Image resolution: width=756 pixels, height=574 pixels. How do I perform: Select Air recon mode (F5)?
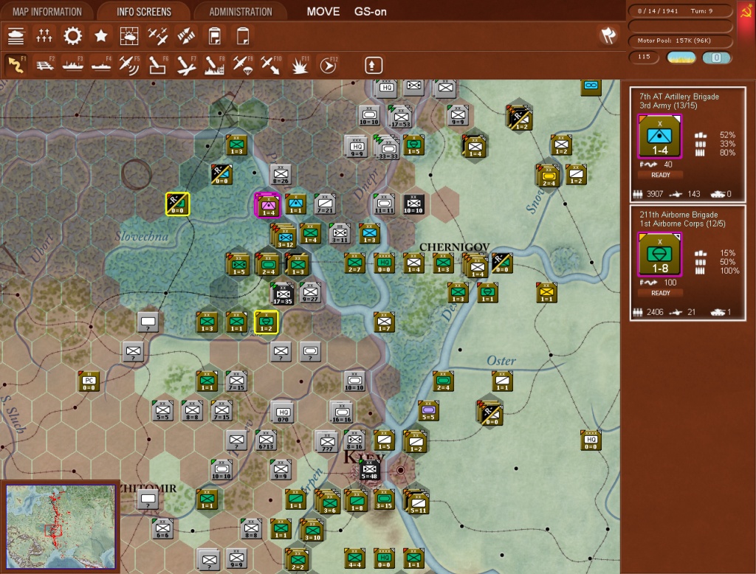point(129,65)
